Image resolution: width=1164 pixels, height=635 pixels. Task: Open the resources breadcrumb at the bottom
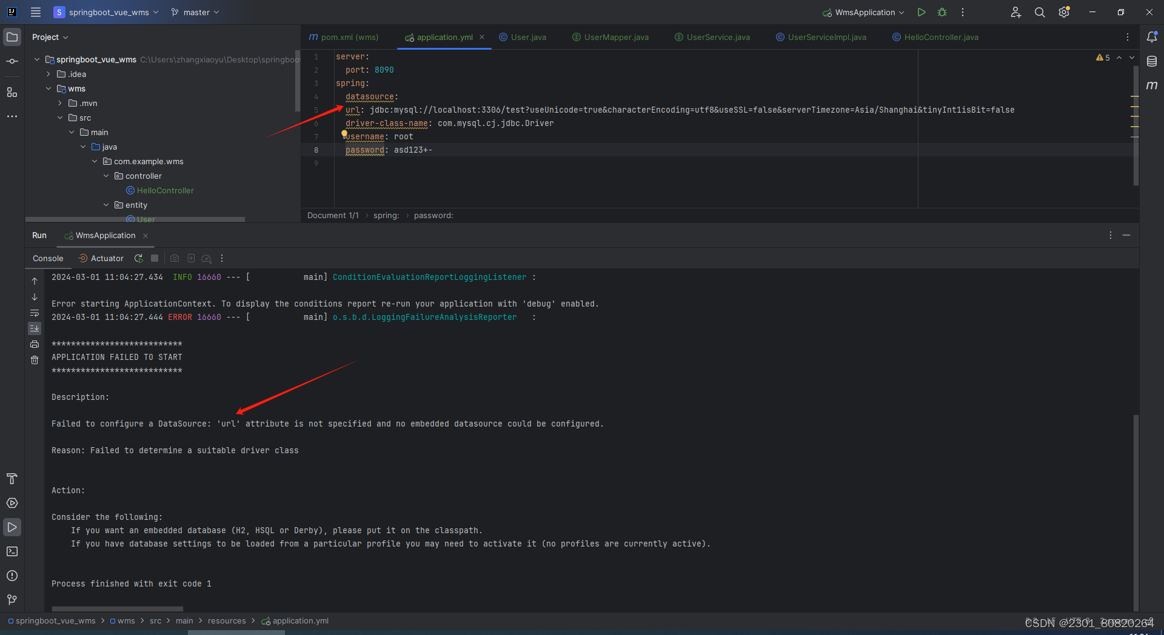pos(227,620)
